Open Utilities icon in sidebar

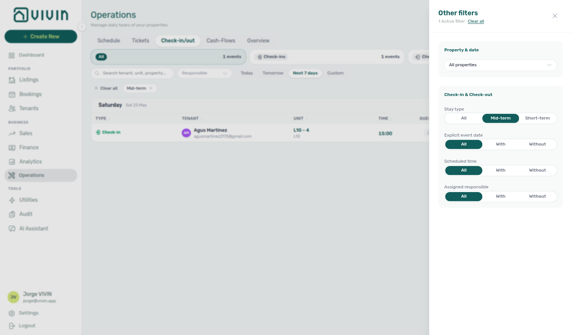(x=12, y=200)
